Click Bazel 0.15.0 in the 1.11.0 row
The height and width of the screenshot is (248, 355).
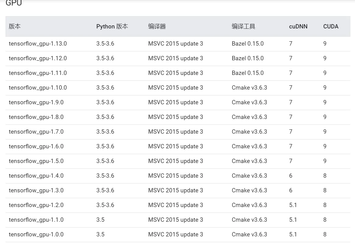point(248,73)
